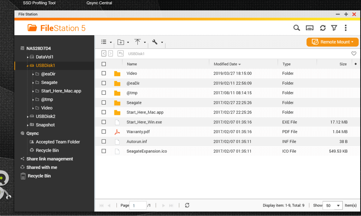
Task: Click the upload arrow icon
Action: [137, 42]
